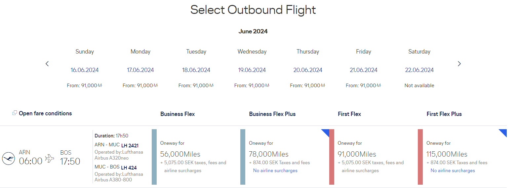Viewport: 515px width, 188px height.
Task: Select Monday 17.06.2024 date tab
Action: coord(140,70)
